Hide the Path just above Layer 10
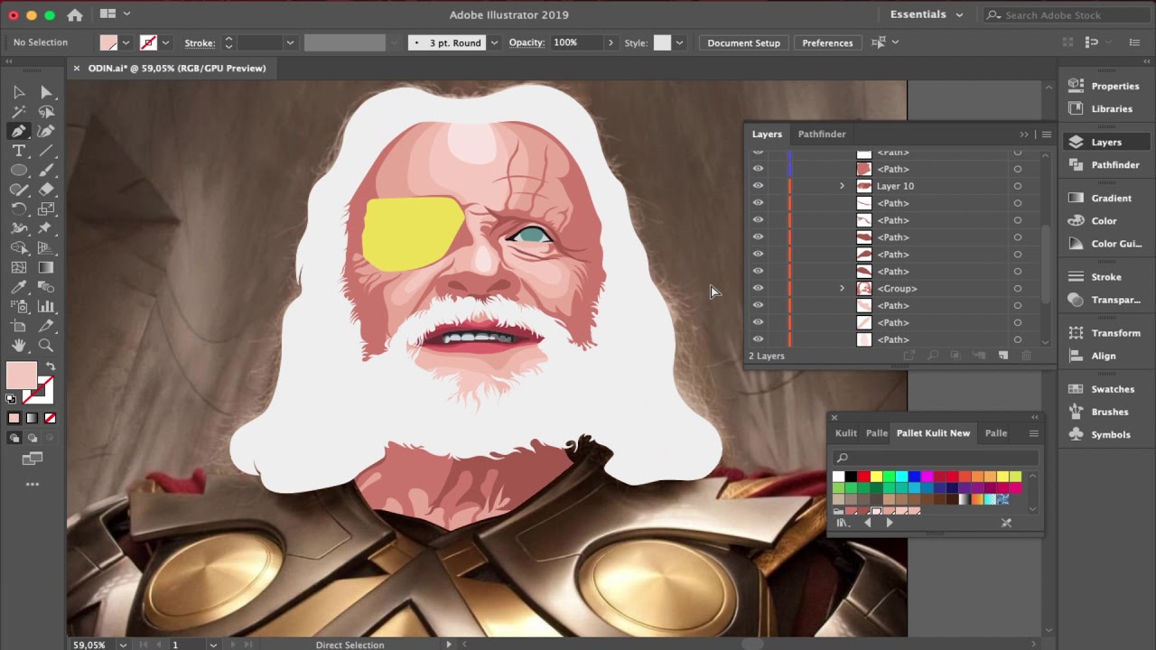Screen dimensions: 1156x650 758,169
